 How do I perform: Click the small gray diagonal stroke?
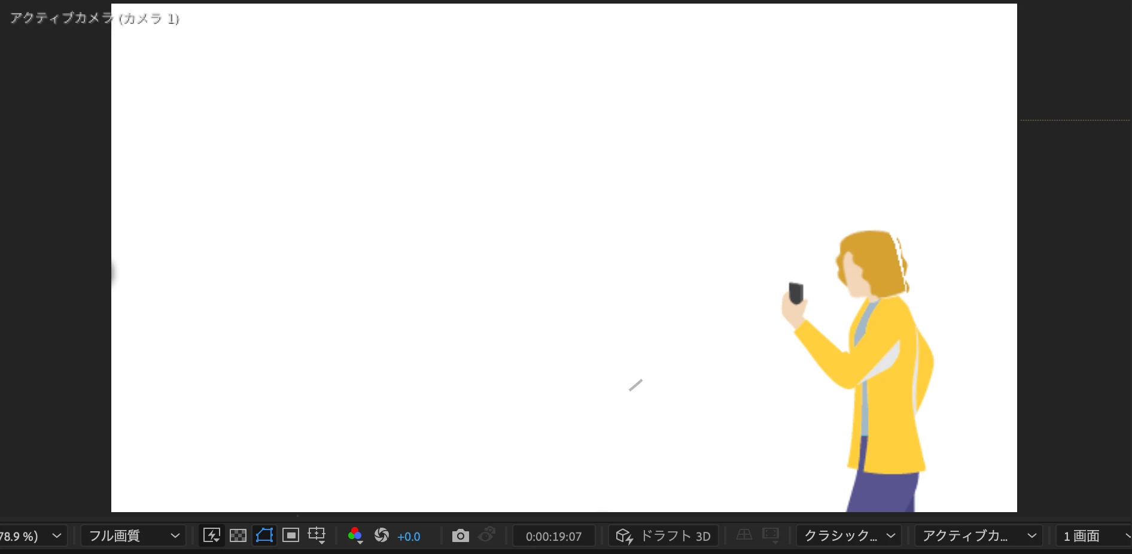coord(635,385)
